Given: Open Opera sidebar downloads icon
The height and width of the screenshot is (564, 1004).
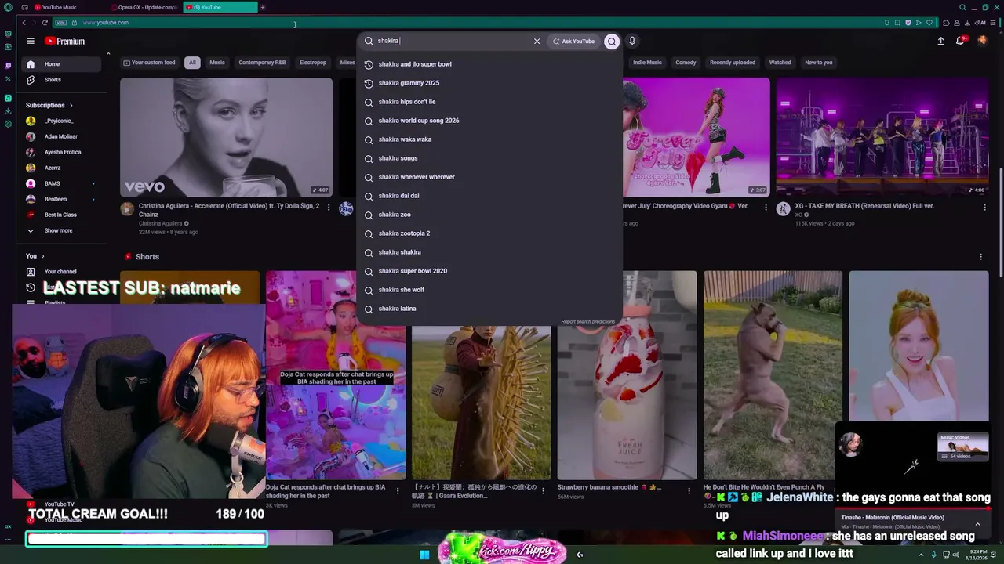Looking at the screenshot, I should click(8, 110).
